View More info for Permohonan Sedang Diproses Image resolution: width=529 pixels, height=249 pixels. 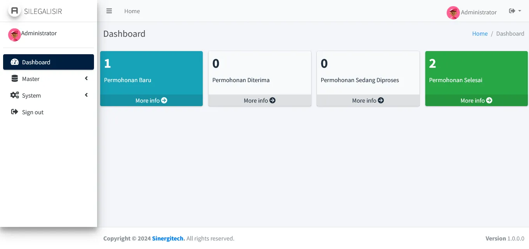[x=368, y=100]
